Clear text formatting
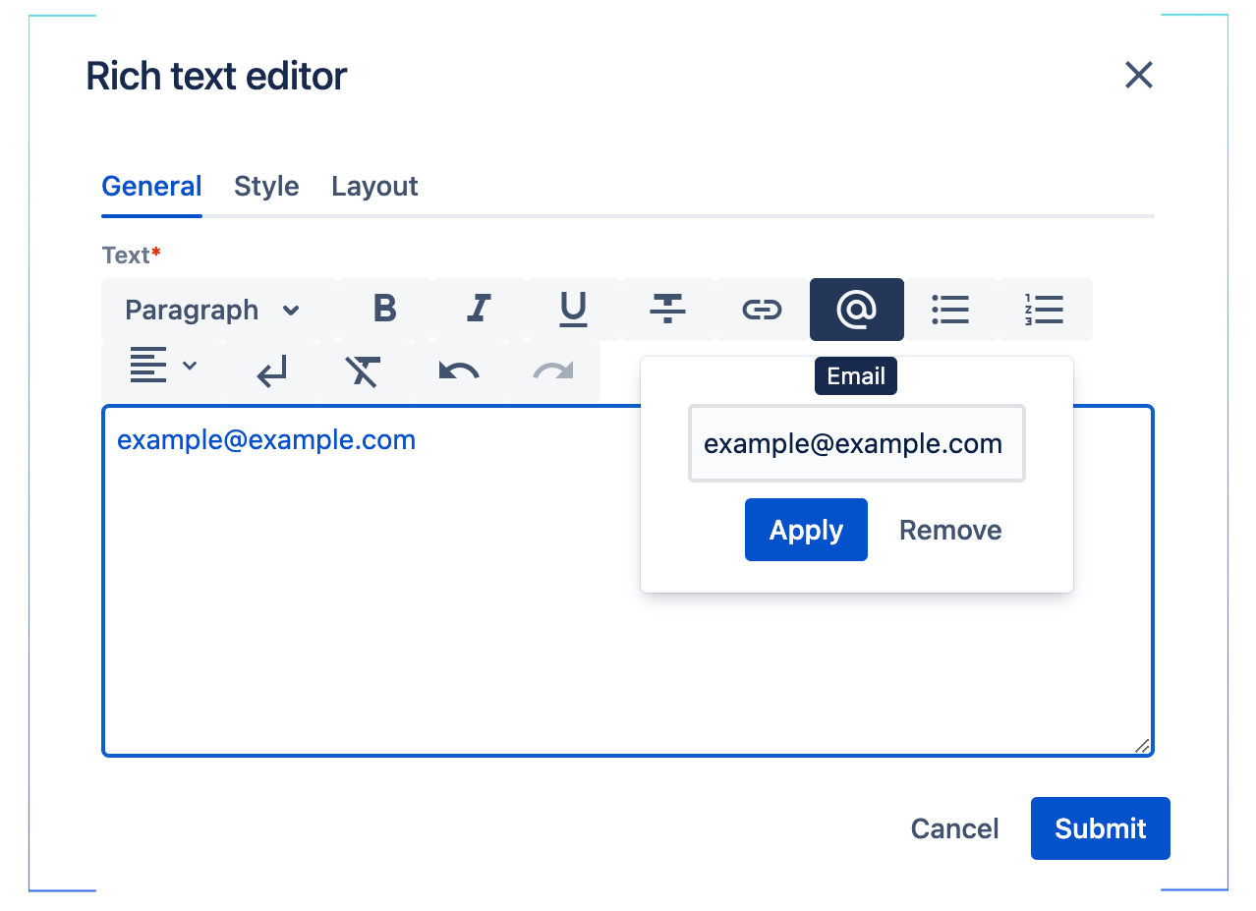This screenshot has height=911, width=1256. tap(363, 371)
